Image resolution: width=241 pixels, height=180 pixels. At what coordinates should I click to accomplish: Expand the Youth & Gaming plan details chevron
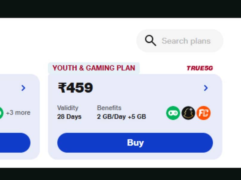tap(205, 88)
